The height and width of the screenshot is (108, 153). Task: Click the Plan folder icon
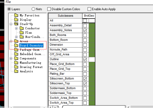(x=22, y=32)
